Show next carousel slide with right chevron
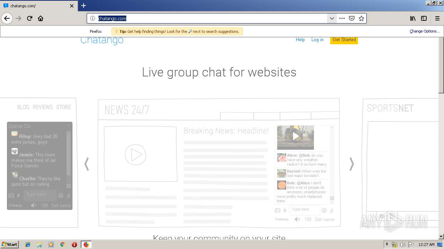The width and height of the screenshot is (444, 249). tap(352, 164)
